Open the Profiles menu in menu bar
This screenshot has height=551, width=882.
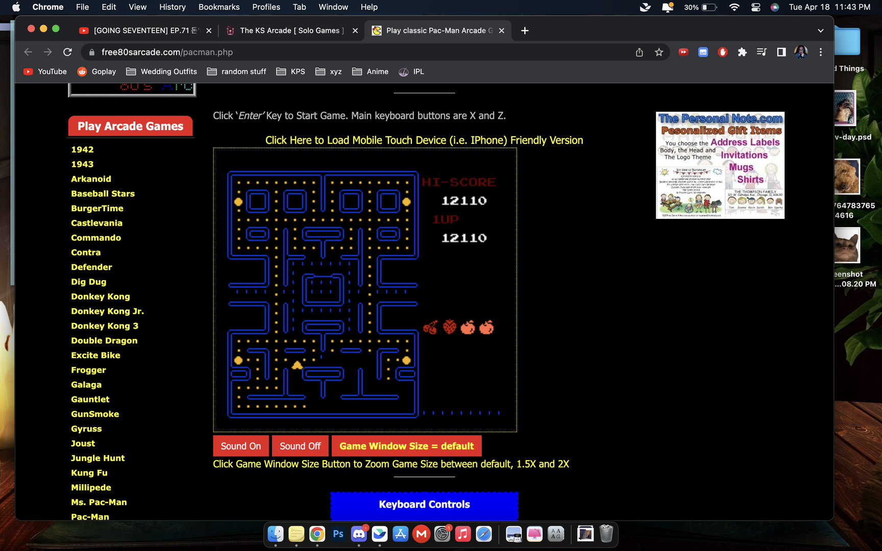[266, 7]
